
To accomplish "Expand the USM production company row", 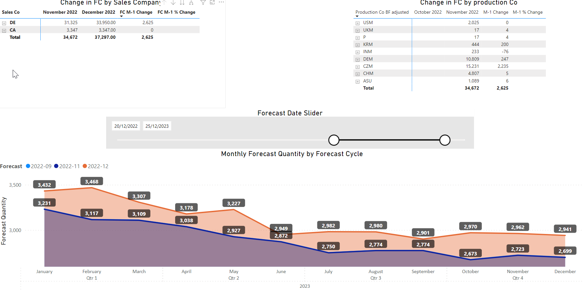I will [358, 23].
